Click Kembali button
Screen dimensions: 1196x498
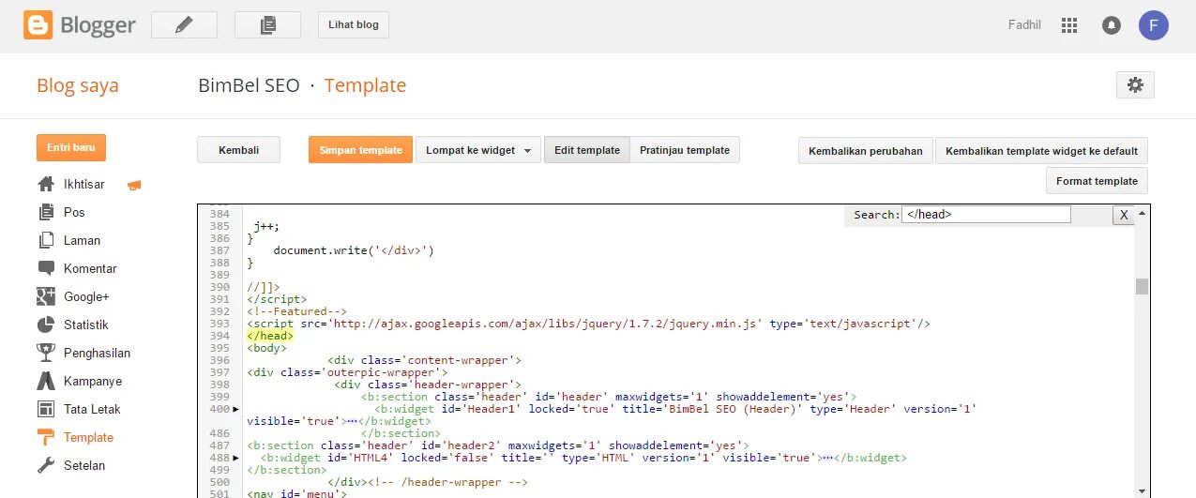coord(239,150)
